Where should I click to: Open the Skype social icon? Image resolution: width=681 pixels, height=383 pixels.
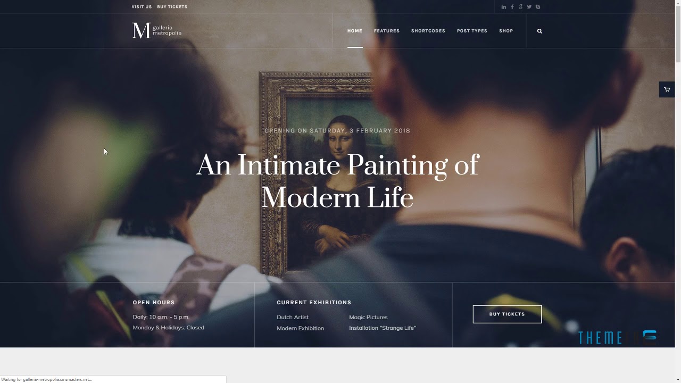538,7
